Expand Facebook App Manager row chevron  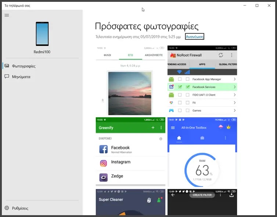coord(235,79)
